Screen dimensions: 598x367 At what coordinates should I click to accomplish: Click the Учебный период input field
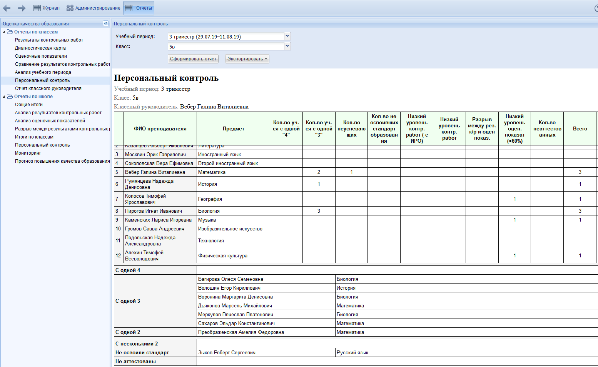(x=226, y=37)
